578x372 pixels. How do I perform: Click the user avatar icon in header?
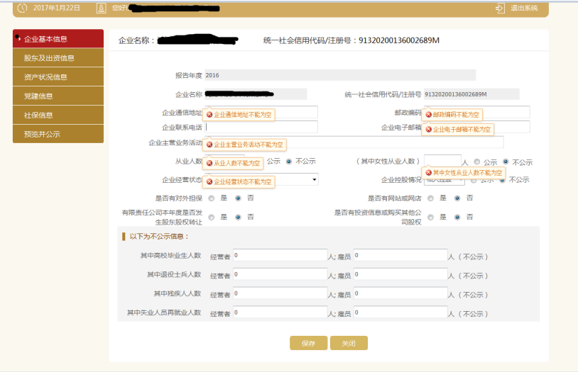click(x=101, y=8)
